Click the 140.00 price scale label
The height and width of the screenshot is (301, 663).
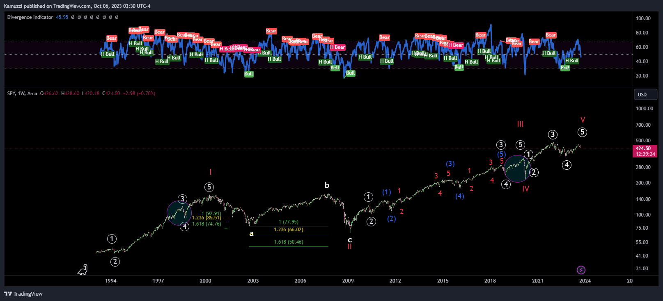point(643,199)
